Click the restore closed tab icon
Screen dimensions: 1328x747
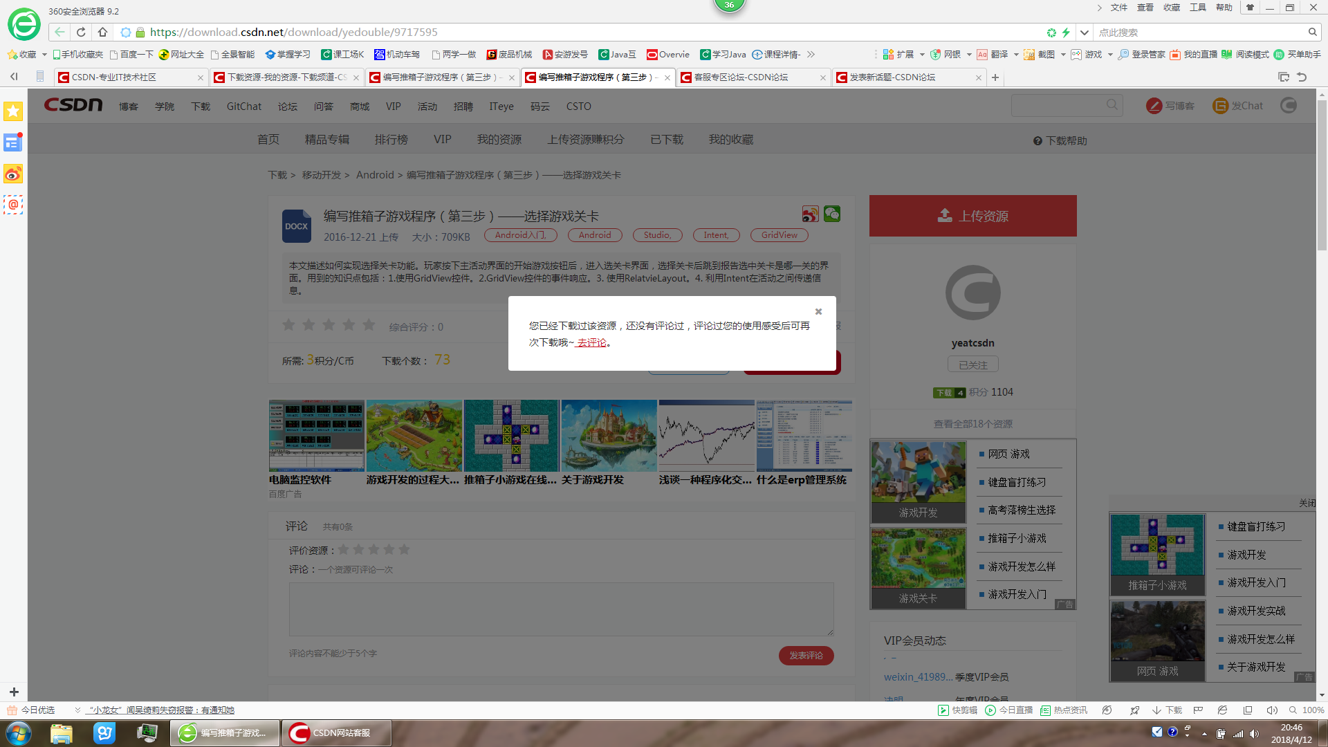[1302, 77]
